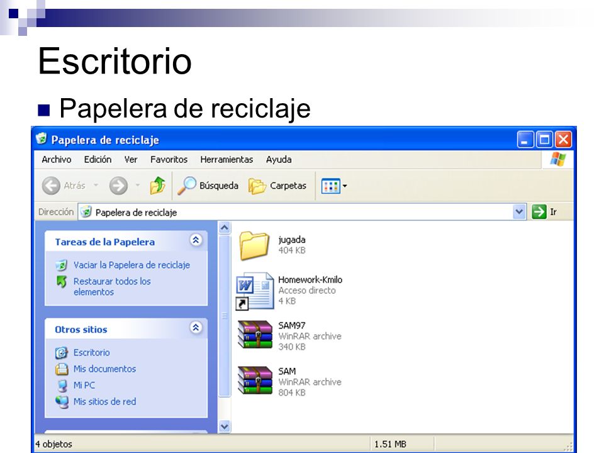Screen dimensions: 604x453
Task: Click the green Ir go arrow
Action: [539, 211]
